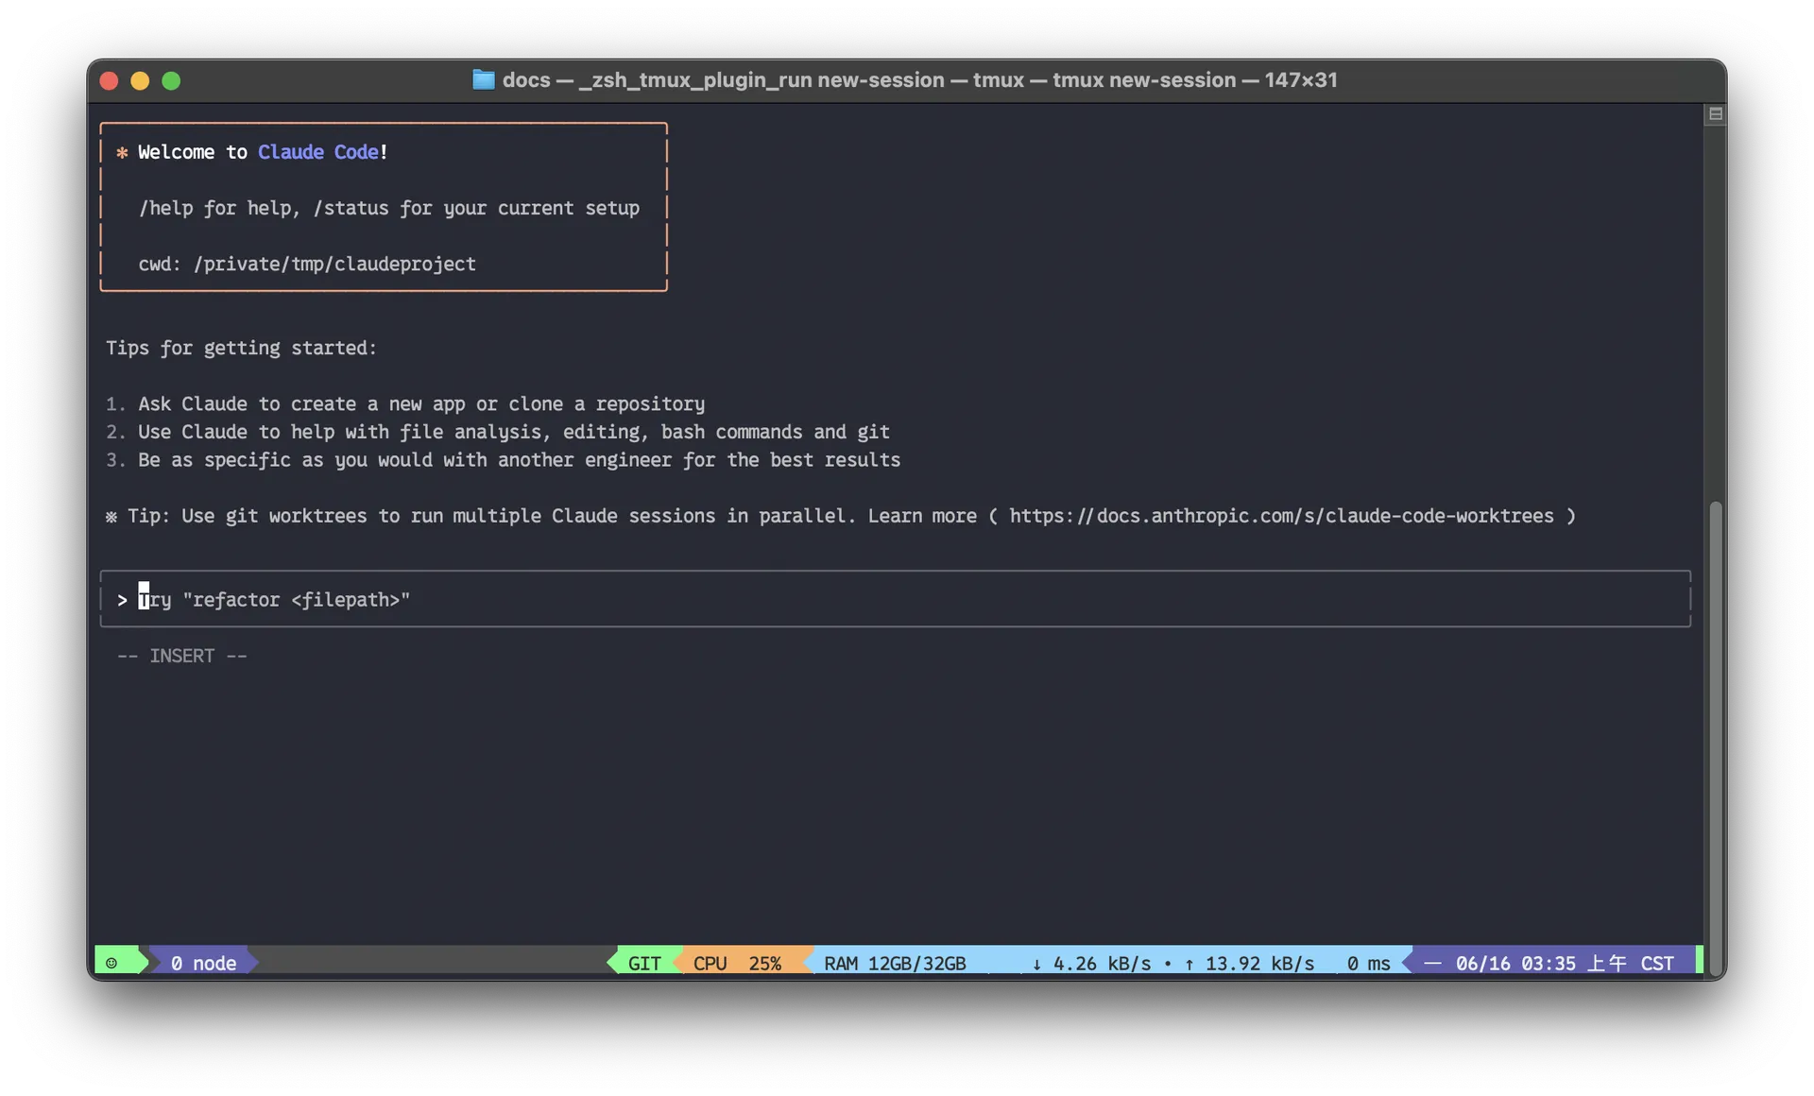
Task: Click tip 3 'Be as specific as you would'
Action: (x=503, y=460)
